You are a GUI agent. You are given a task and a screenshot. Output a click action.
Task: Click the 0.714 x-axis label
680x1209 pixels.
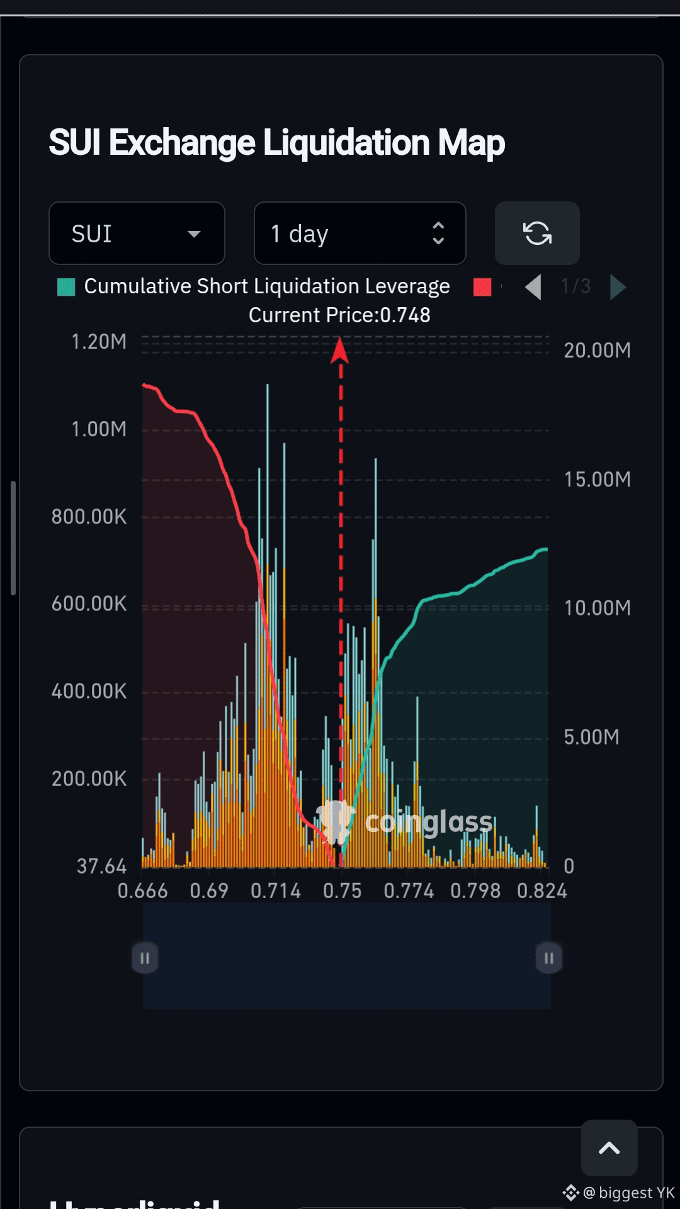(276, 891)
